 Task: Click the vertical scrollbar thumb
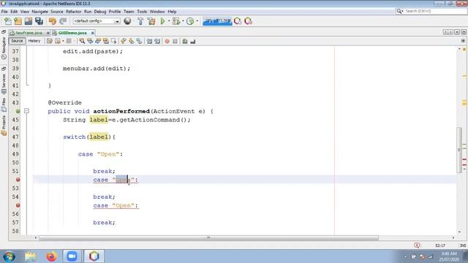pos(459,150)
